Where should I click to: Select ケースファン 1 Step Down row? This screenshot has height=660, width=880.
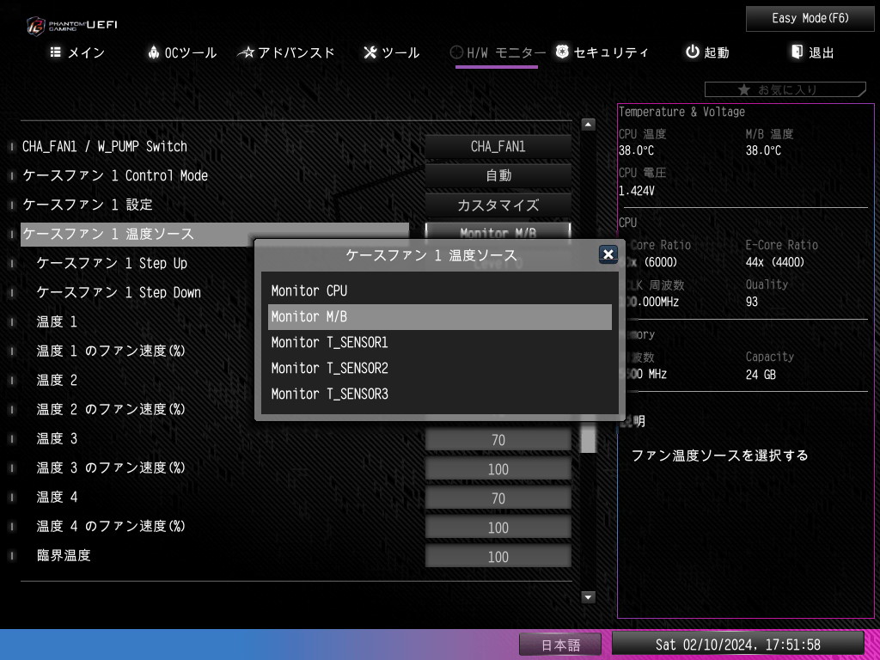[x=119, y=293]
